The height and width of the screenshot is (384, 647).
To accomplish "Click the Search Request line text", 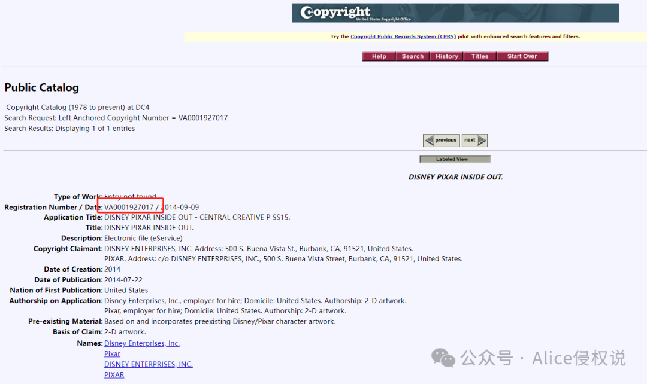I will [x=116, y=118].
